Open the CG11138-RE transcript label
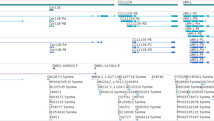214x121 pixels. 127,14
